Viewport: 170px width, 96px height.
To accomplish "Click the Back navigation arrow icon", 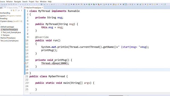I will [155, 4].
